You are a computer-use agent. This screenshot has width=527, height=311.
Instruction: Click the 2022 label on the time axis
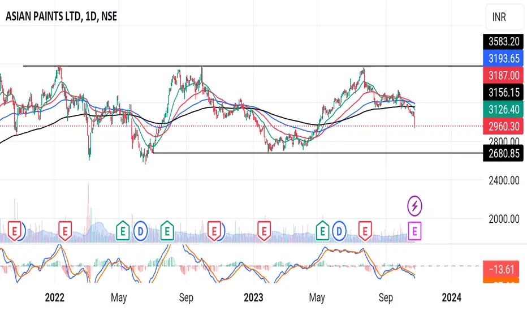pos(54,297)
